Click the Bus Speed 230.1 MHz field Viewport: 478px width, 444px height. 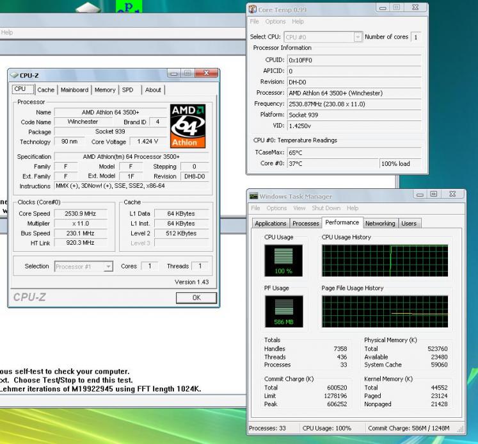pyautogui.click(x=81, y=233)
